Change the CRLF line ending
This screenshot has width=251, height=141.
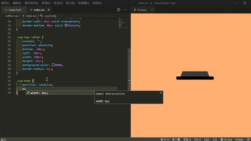(207, 139)
